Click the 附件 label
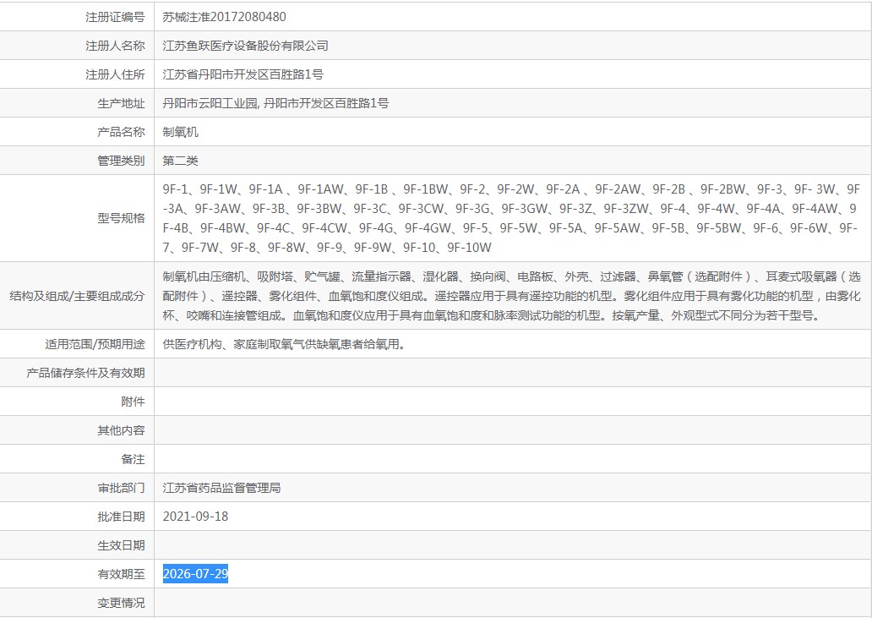872x618 pixels. (133, 402)
